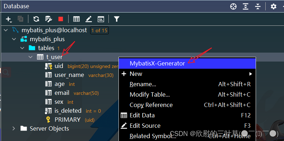Select Rename... in the context menu
The width and height of the screenshot is (284, 141).
point(187,84)
